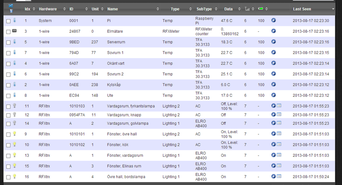Click the Idx column header
The height and width of the screenshot is (185, 342).
[x=27, y=9]
